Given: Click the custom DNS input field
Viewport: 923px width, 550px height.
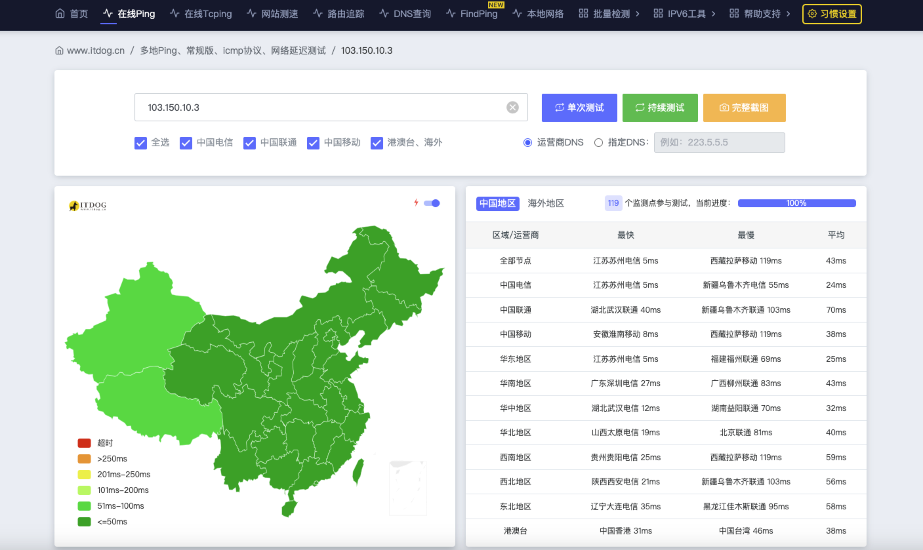Looking at the screenshot, I should pos(719,142).
